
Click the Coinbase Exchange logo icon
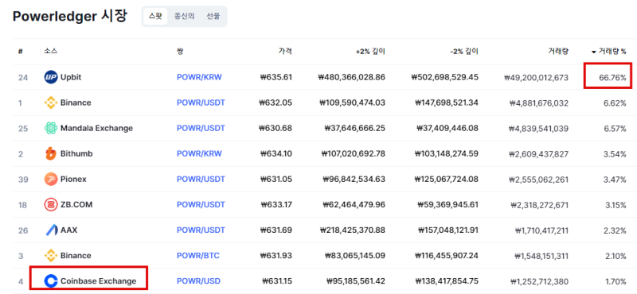pos(51,281)
